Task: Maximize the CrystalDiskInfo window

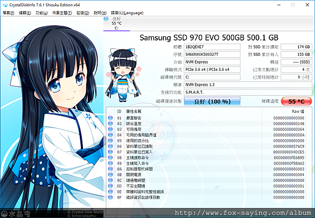Action: [293, 5]
